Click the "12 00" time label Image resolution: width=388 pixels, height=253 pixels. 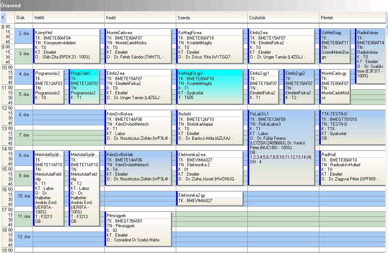[7, 108]
